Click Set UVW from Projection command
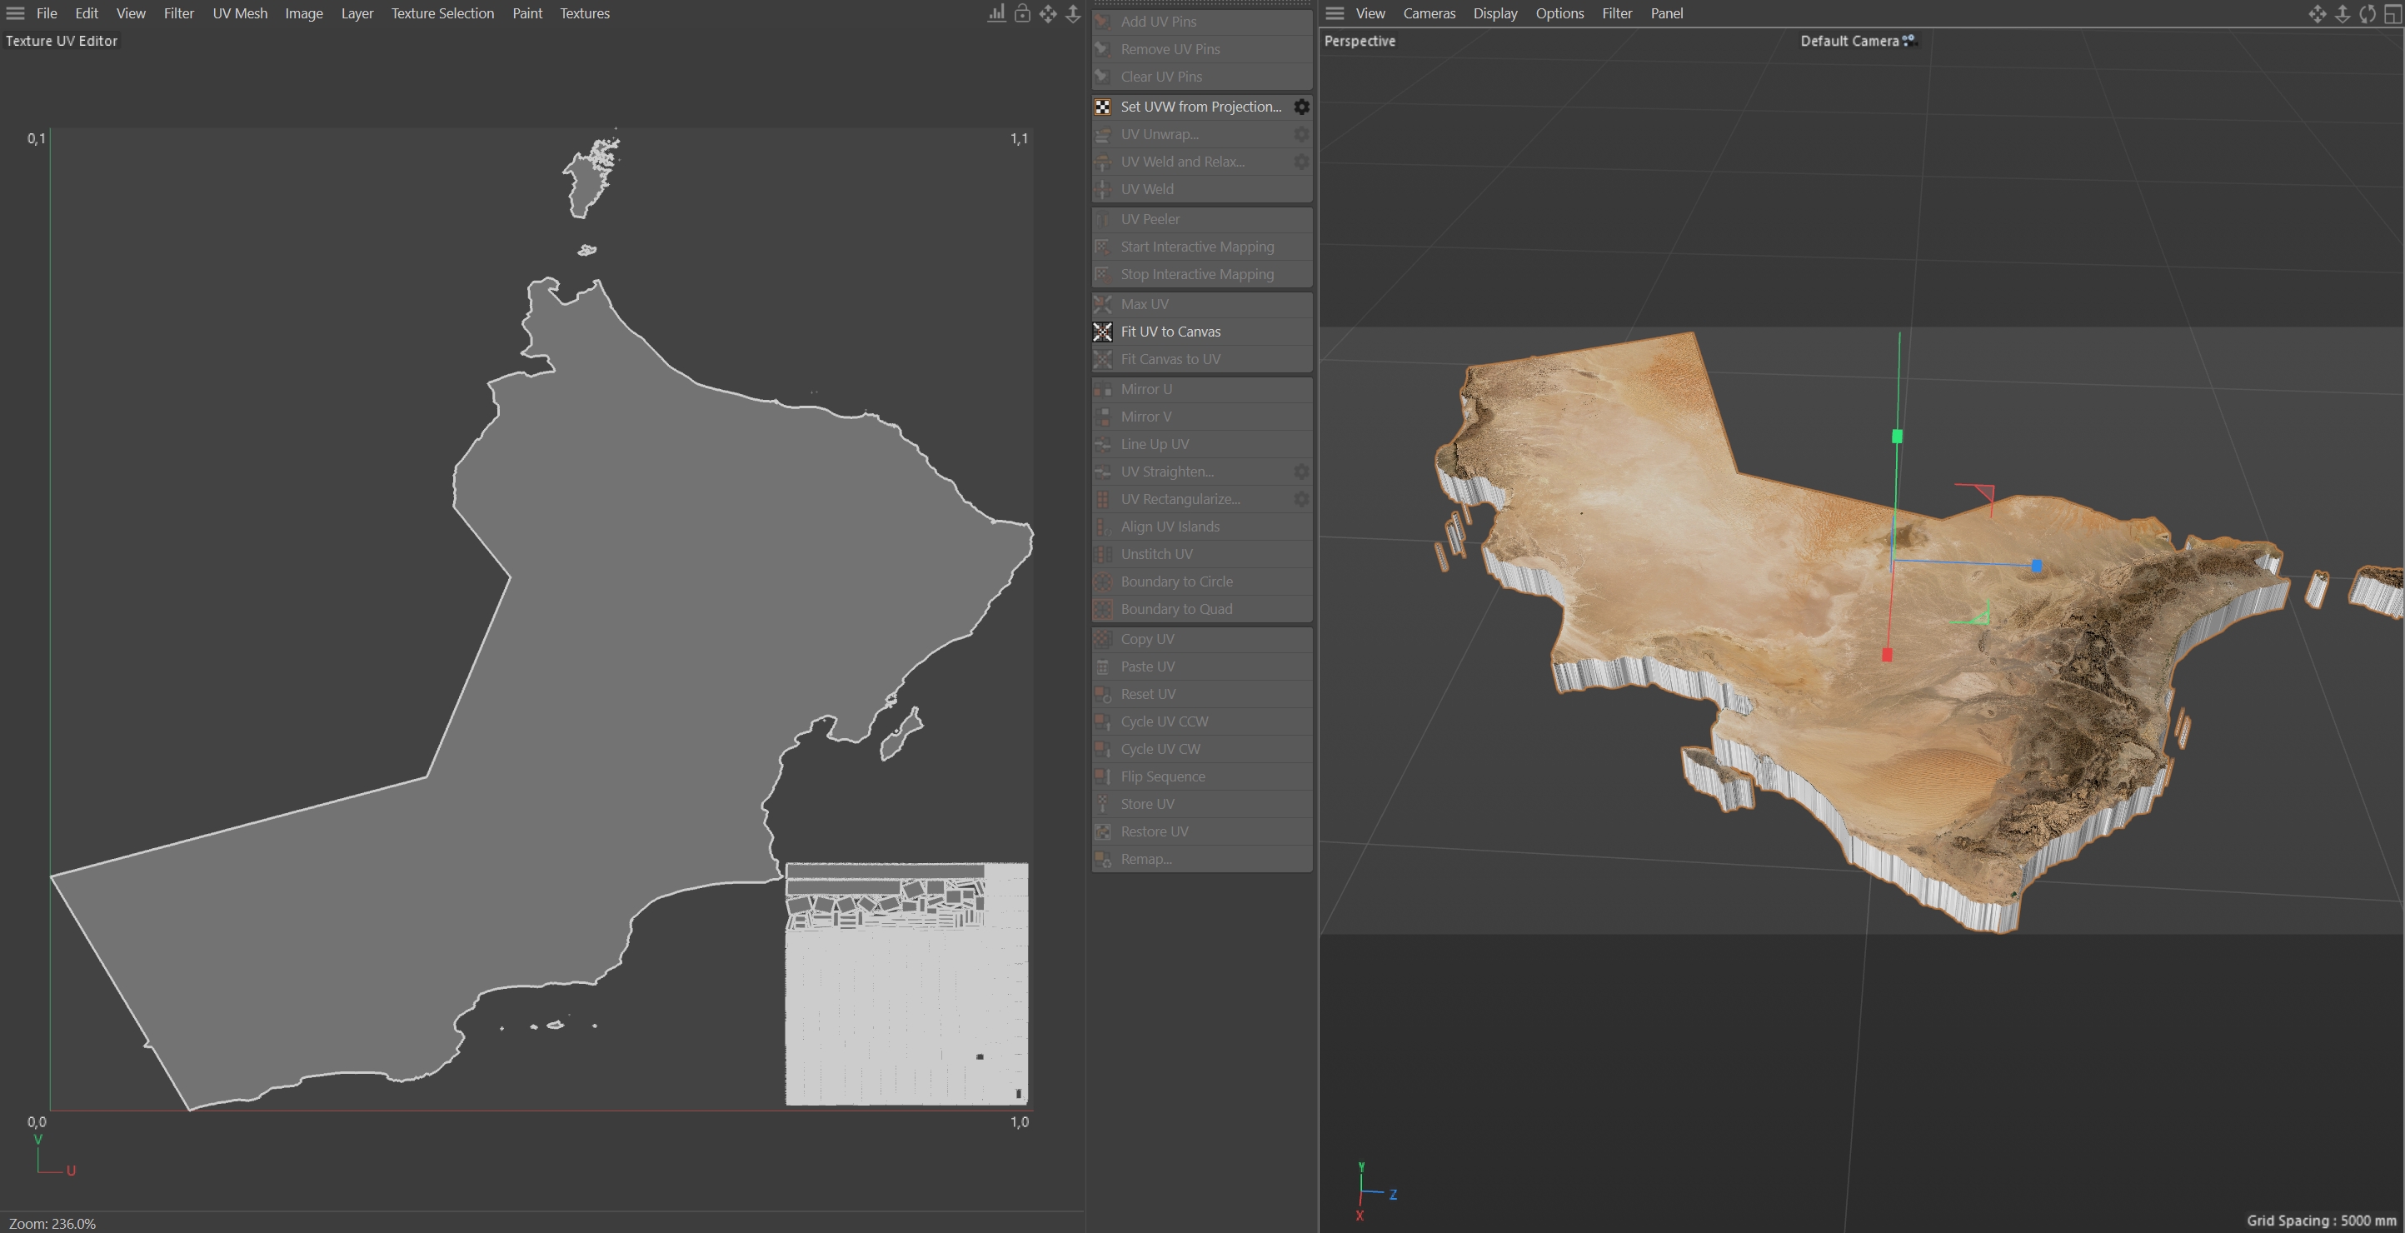Image resolution: width=2405 pixels, height=1233 pixels. 1200,107
